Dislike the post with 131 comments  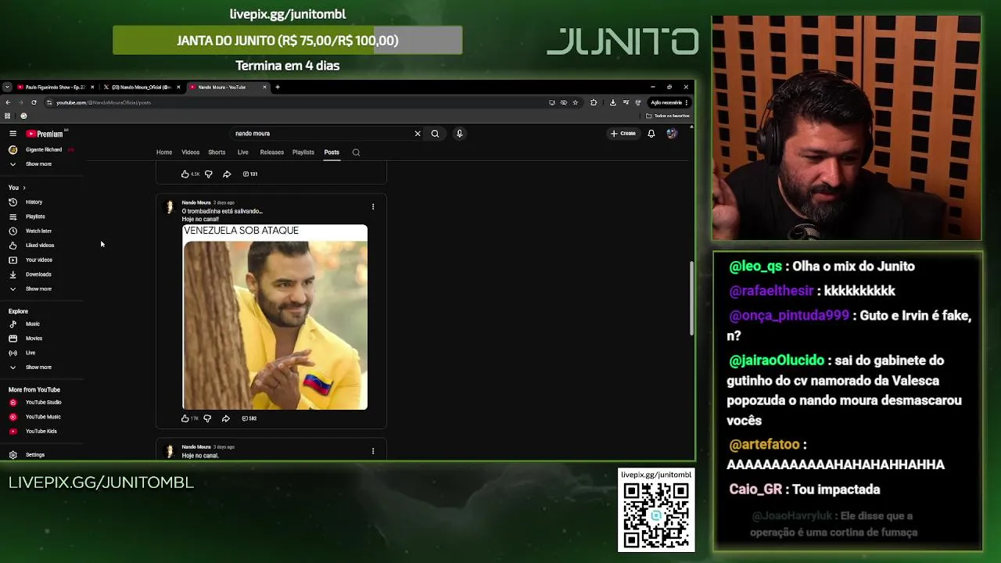pyautogui.click(x=208, y=174)
